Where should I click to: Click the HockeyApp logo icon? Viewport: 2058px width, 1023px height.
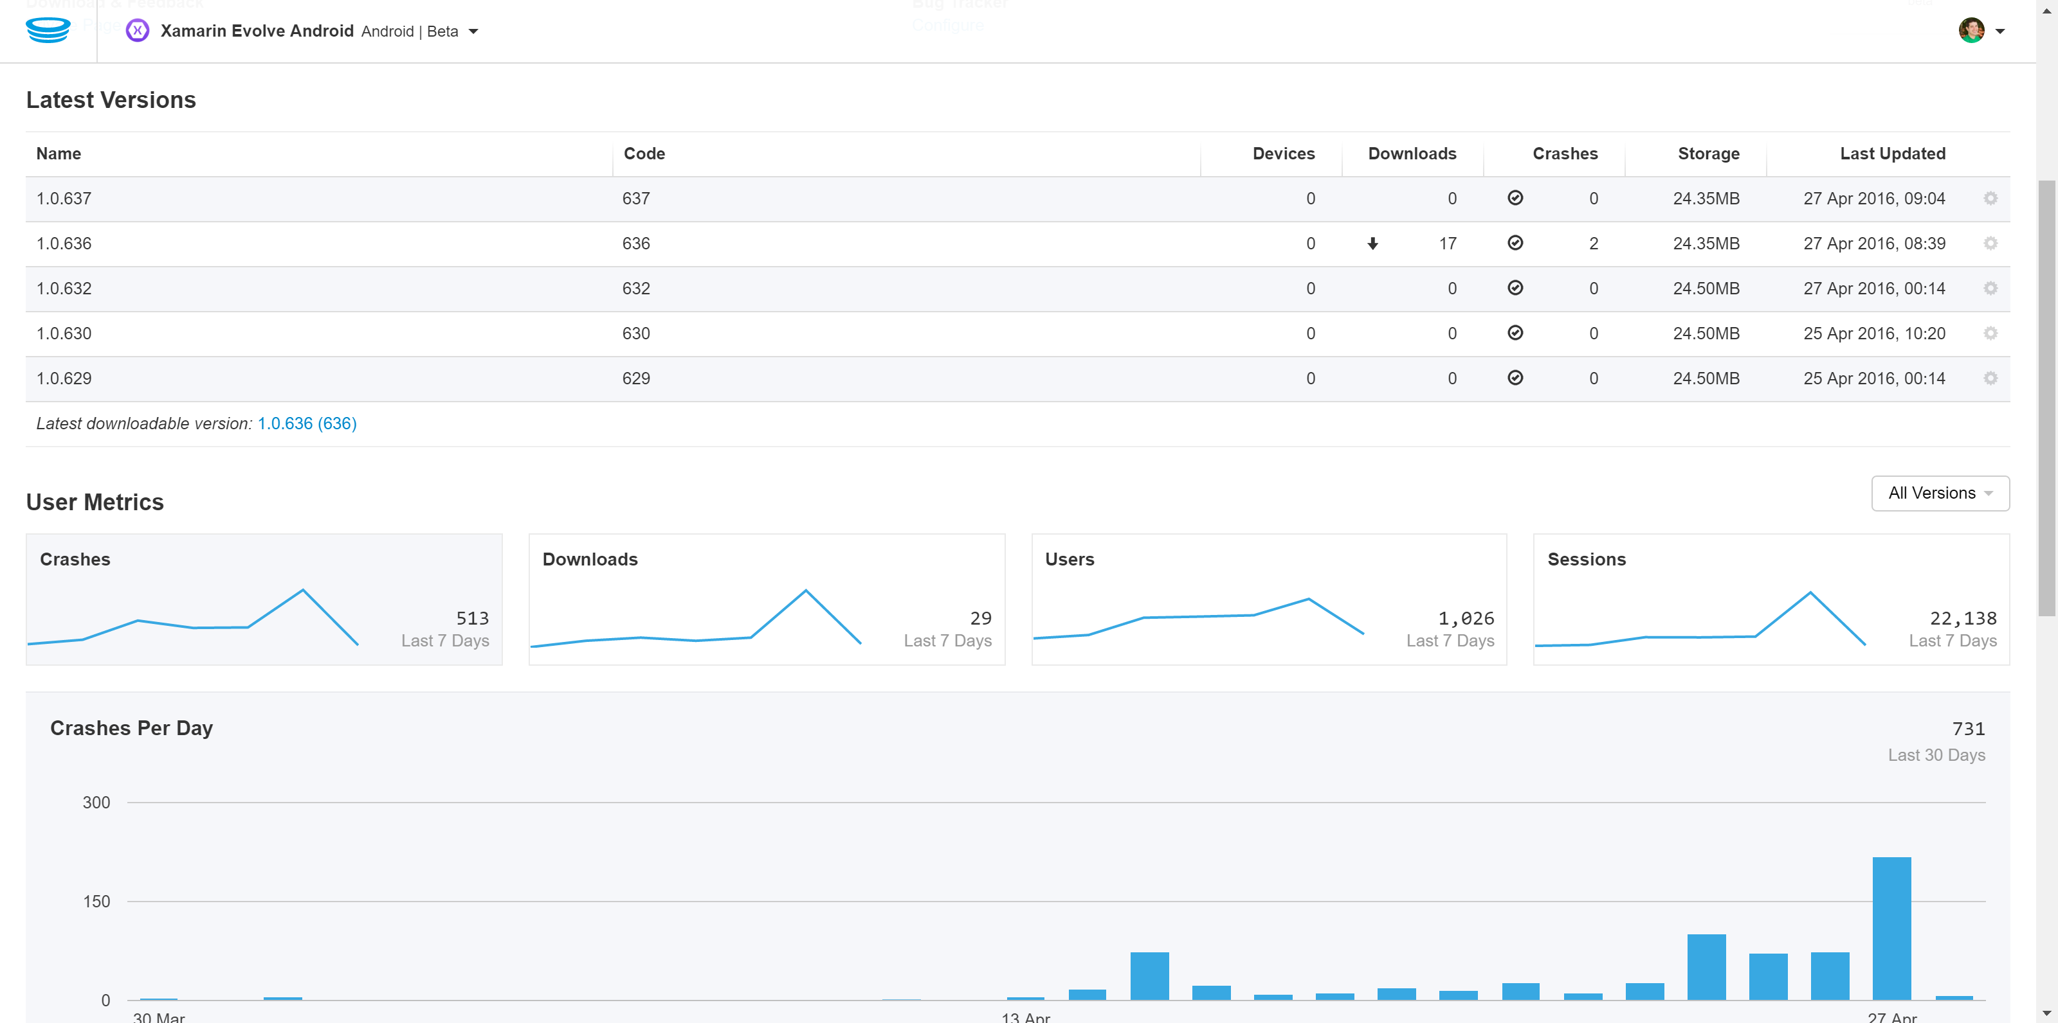coord(48,30)
